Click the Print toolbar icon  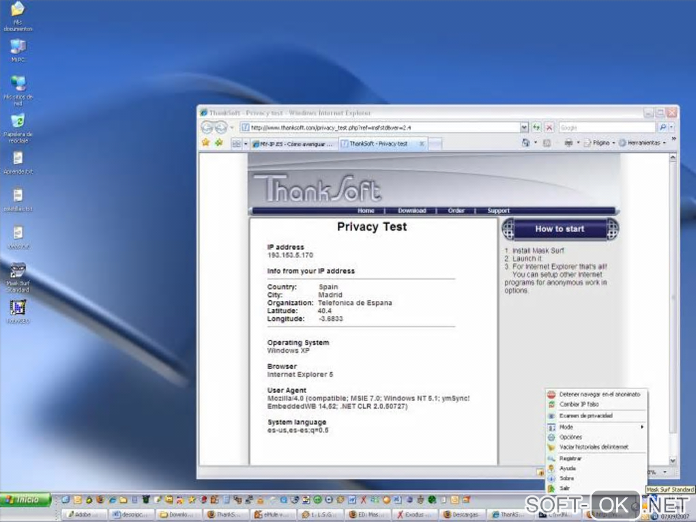pos(568,143)
